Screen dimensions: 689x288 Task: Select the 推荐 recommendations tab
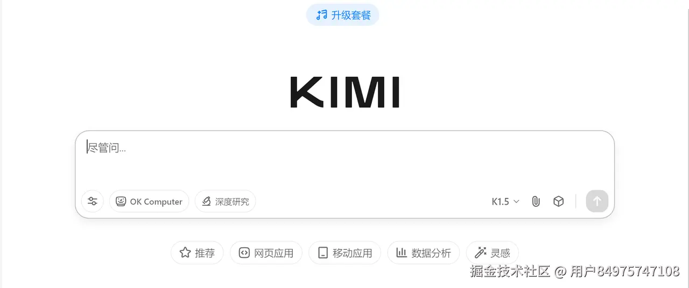pyautogui.click(x=197, y=253)
